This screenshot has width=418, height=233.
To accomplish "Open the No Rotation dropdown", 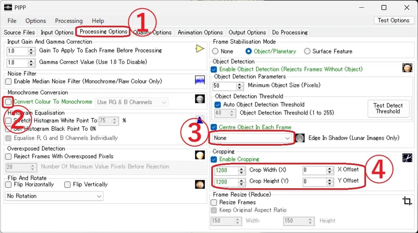I will (x=54, y=196).
